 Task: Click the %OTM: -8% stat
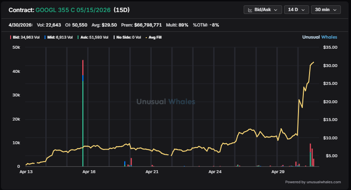(206, 25)
